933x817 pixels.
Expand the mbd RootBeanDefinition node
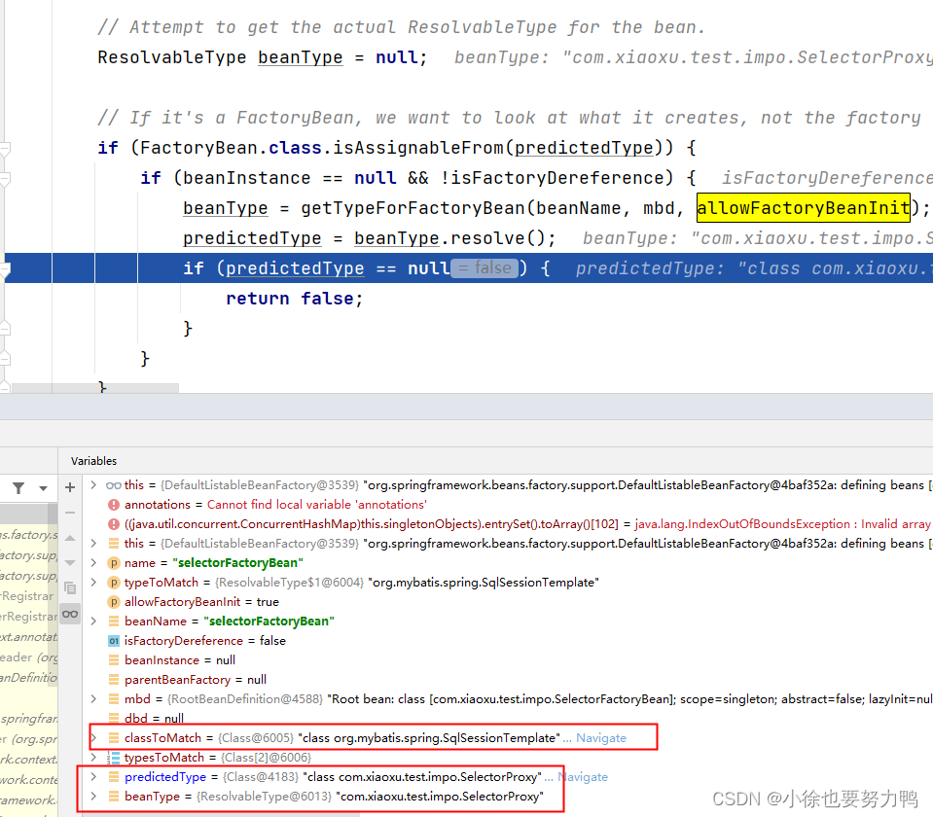click(93, 699)
